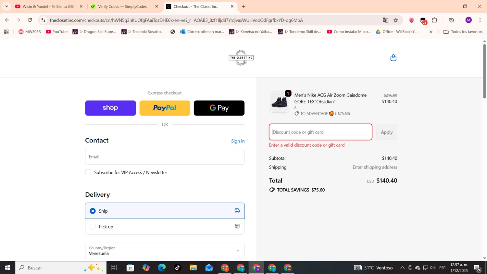Image resolution: width=487 pixels, height=274 pixels.
Task: Click the Google Translate icon in address bar
Action: pos(385,20)
